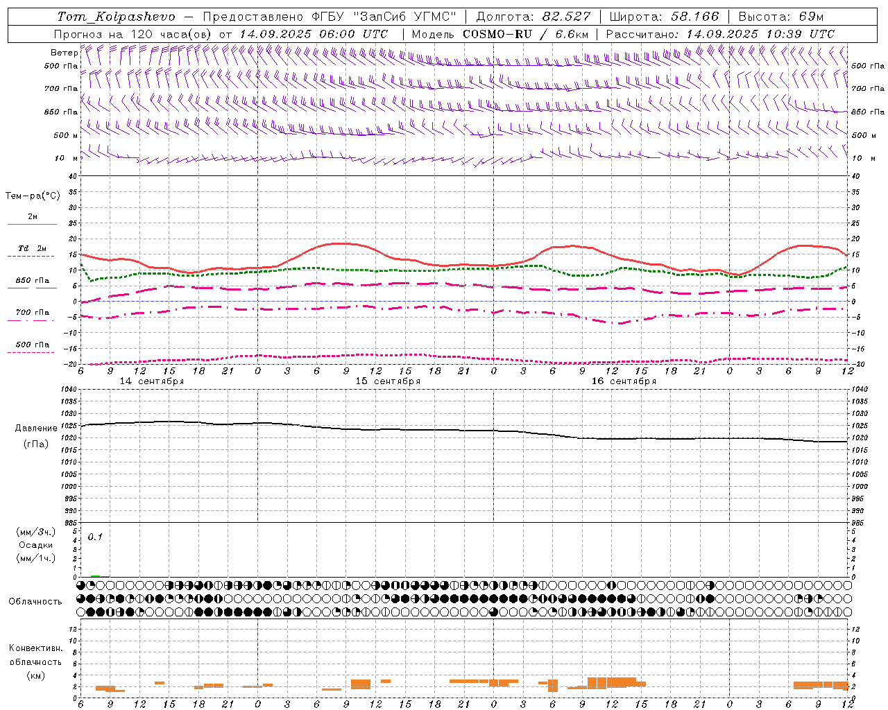Click 'Рассчитано: 14.09.2025 10:39 UTC' text

(720, 33)
